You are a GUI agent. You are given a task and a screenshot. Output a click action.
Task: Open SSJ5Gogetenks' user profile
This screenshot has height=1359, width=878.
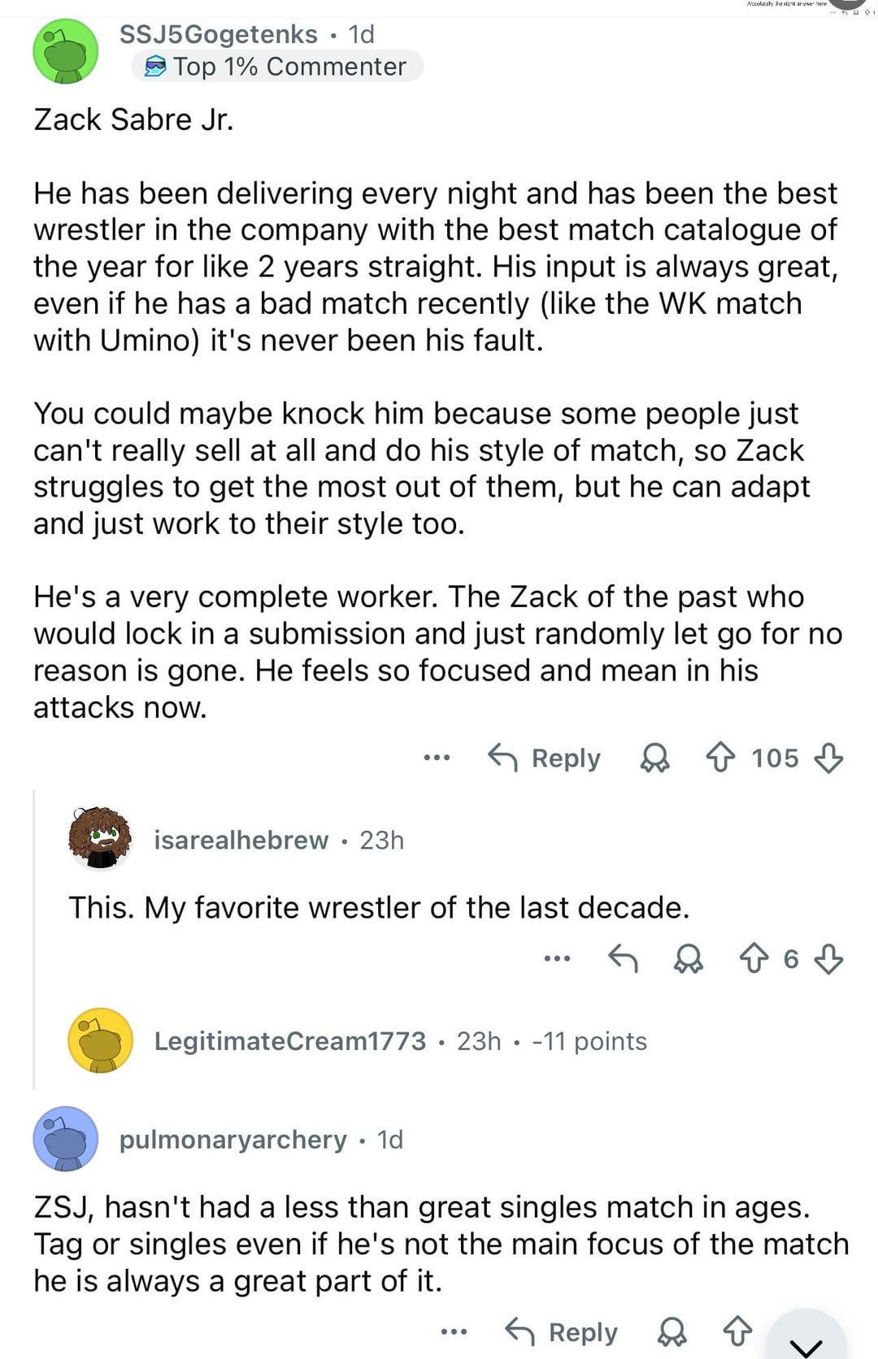click(x=218, y=34)
